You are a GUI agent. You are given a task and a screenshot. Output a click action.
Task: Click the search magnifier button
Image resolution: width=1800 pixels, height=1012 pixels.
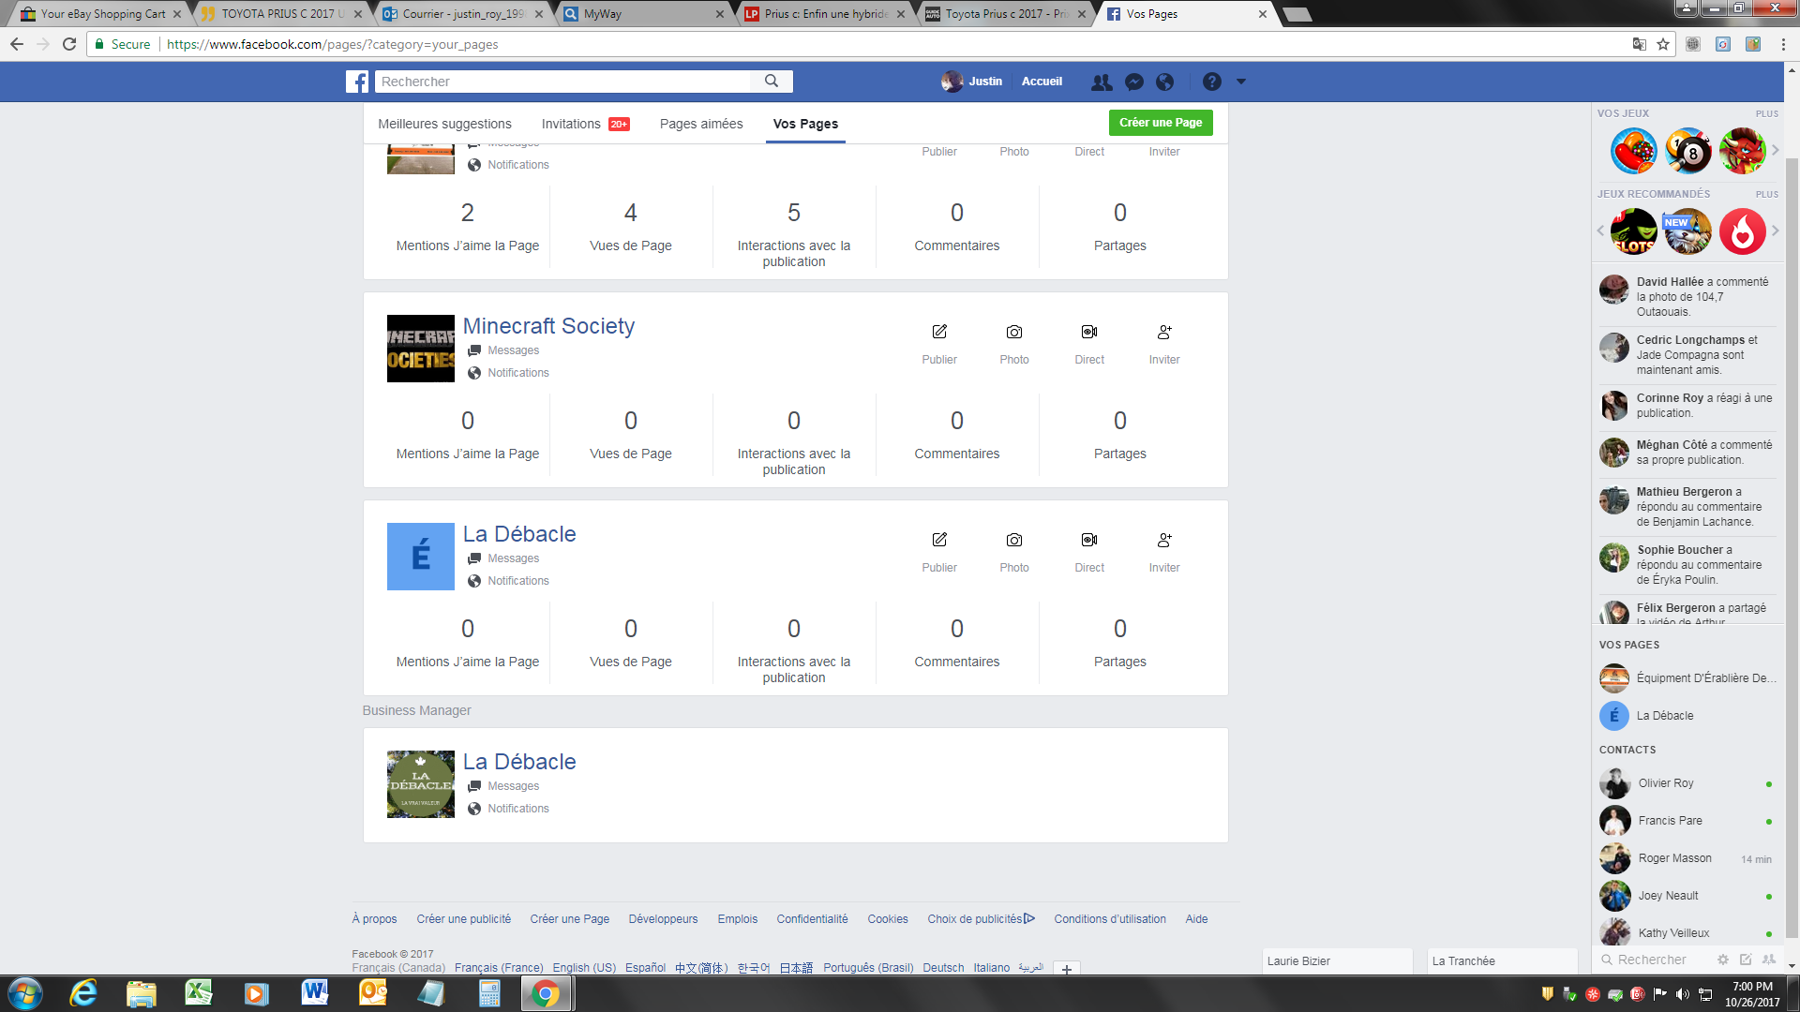coord(772,82)
